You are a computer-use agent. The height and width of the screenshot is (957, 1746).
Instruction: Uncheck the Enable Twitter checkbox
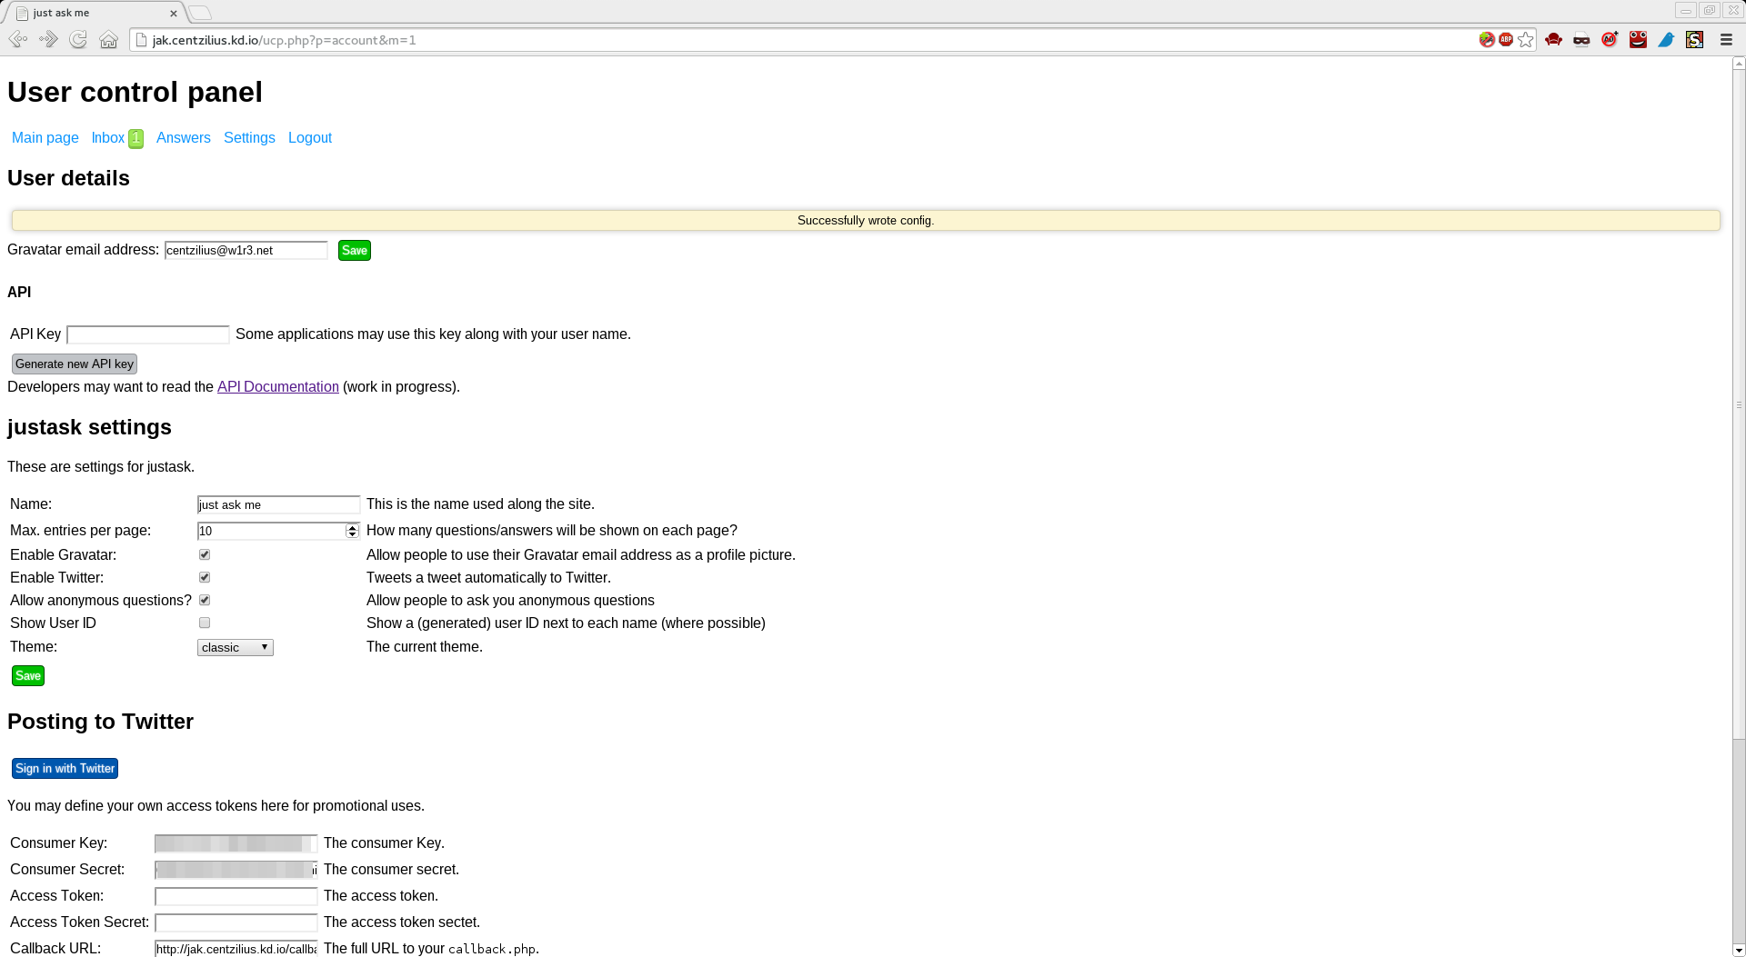point(205,577)
